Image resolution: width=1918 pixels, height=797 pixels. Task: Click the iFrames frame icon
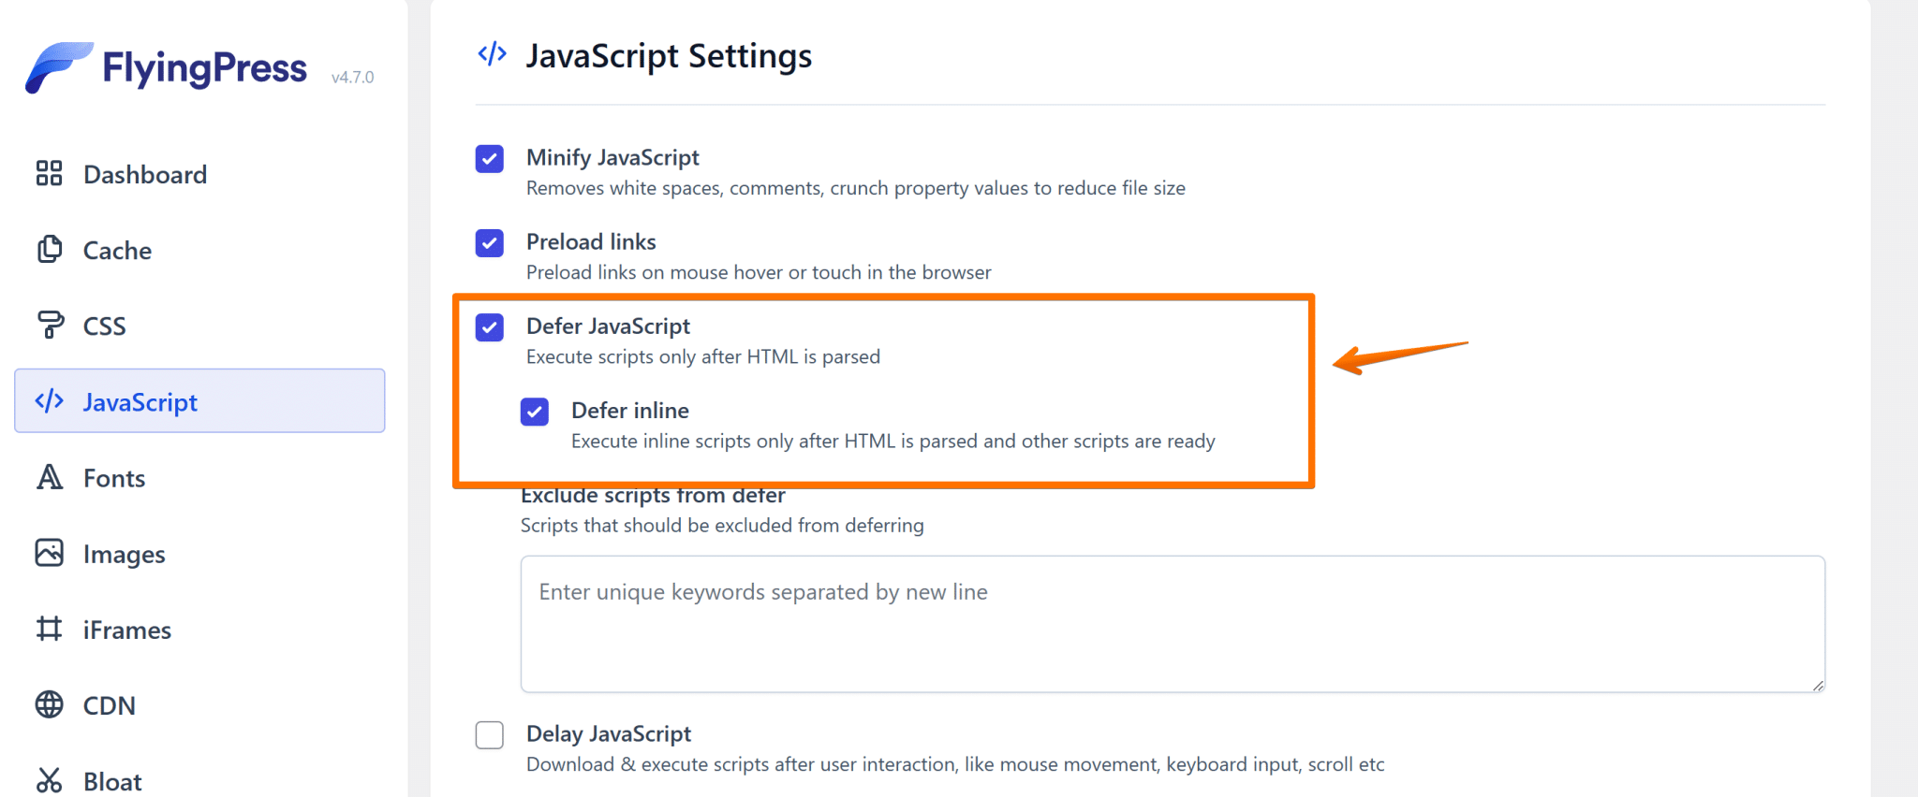coord(49,629)
